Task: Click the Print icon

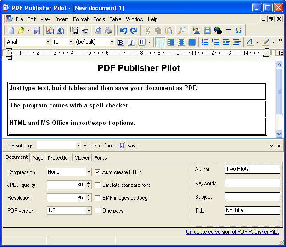Action: tap(108, 30)
